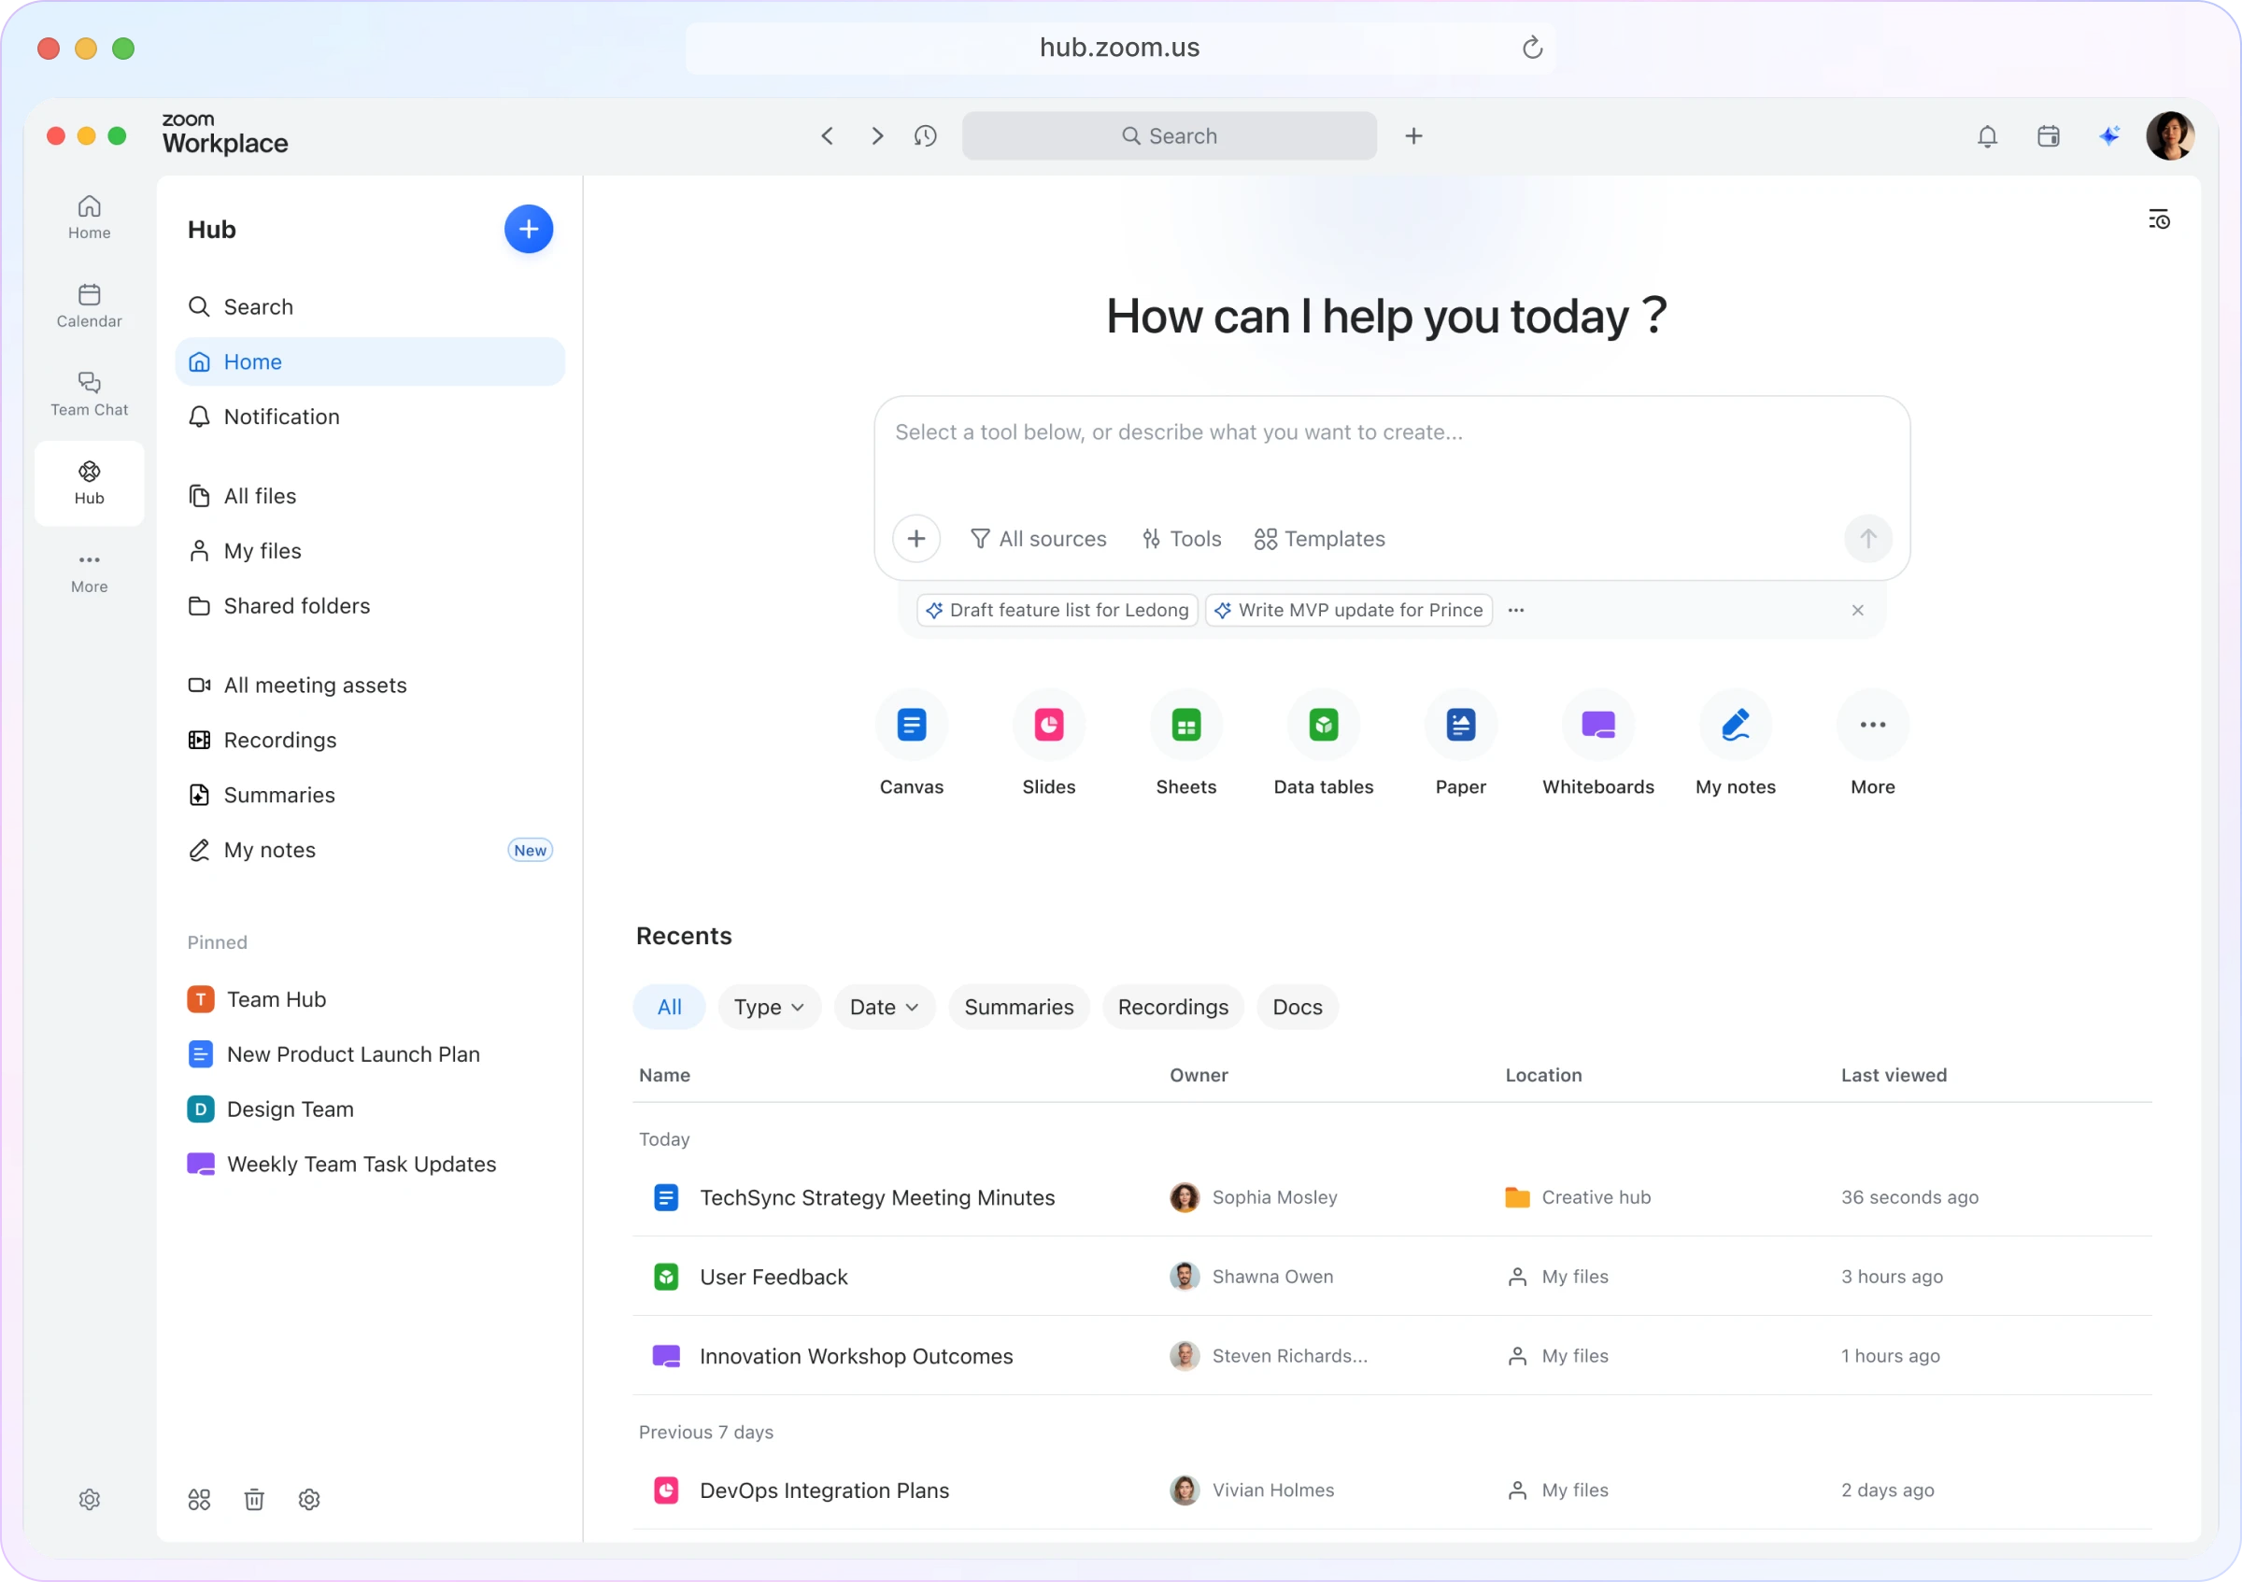Screen dimensions: 2242x1582
Task: Open pinned Weekly Team Task Updates
Action: (370, 1165)
